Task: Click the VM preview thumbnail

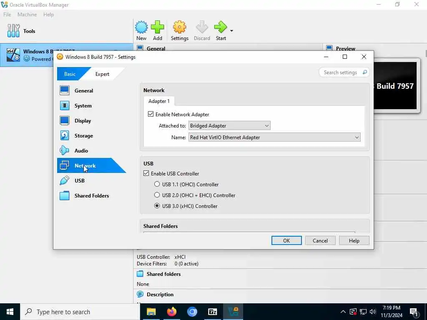Action: tap(395, 86)
